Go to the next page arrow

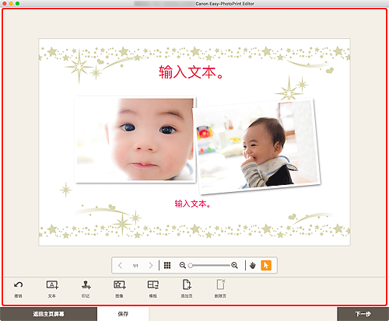151,265
